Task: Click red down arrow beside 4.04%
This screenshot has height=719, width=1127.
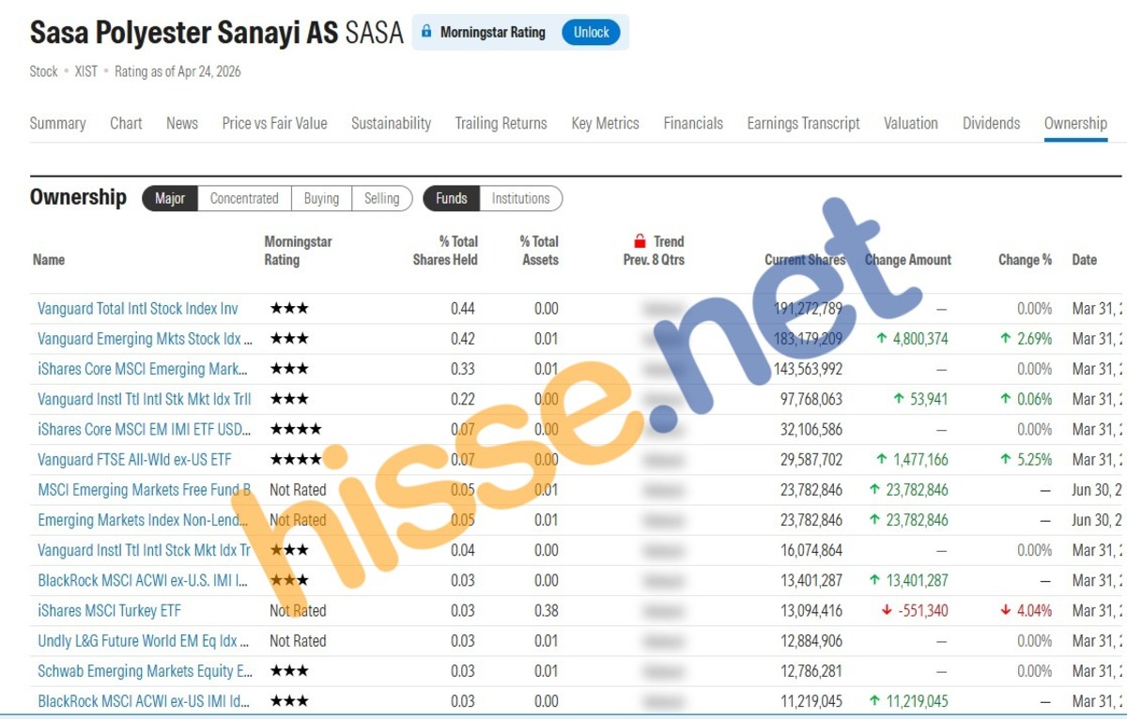Action: (x=1006, y=610)
